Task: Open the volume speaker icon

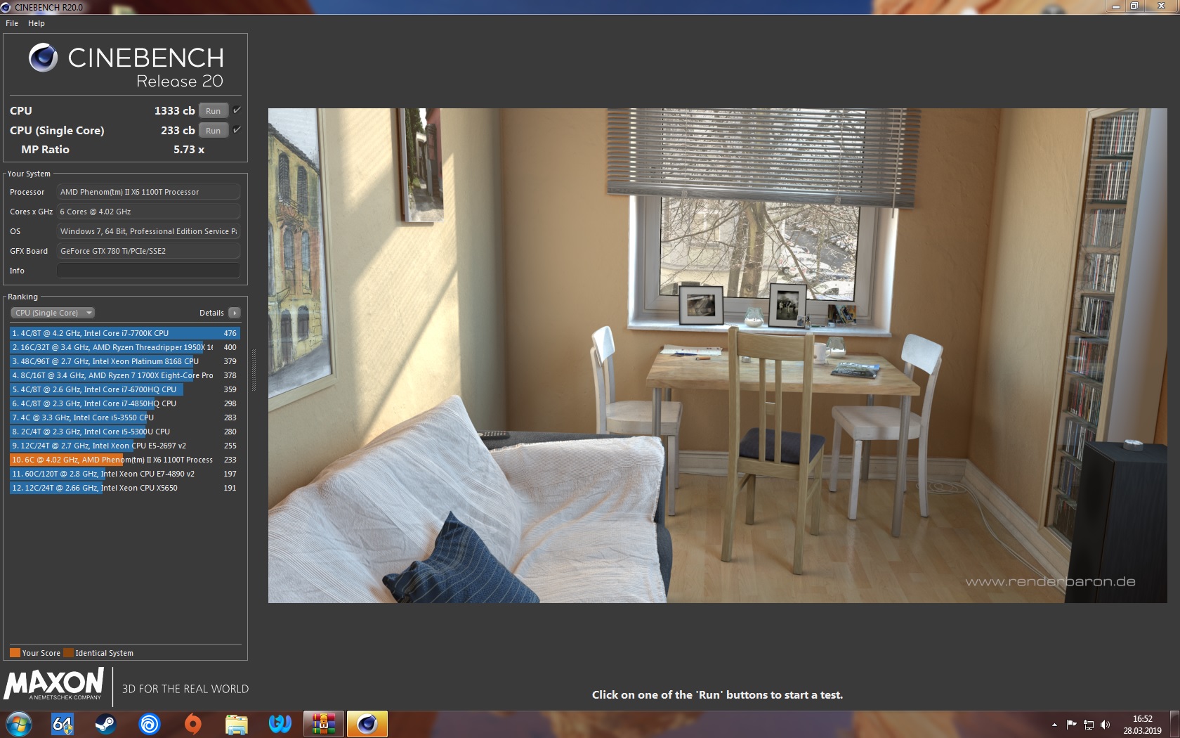Action: tap(1106, 725)
